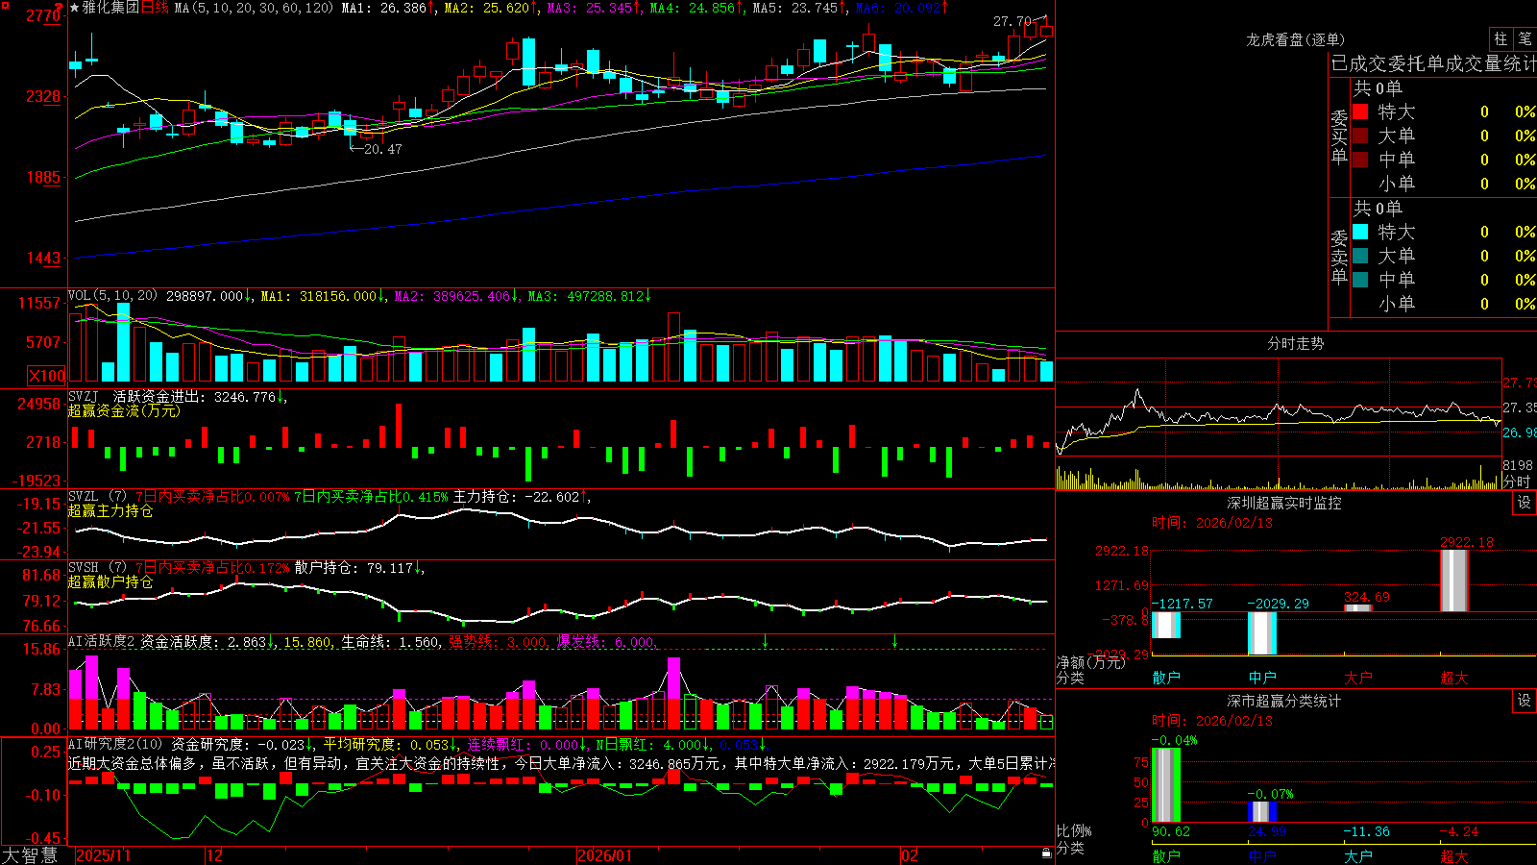Viewport: 1537px width, 865px height.
Task: Click the 超赢资金流(万元) label
Action: click(x=124, y=410)
